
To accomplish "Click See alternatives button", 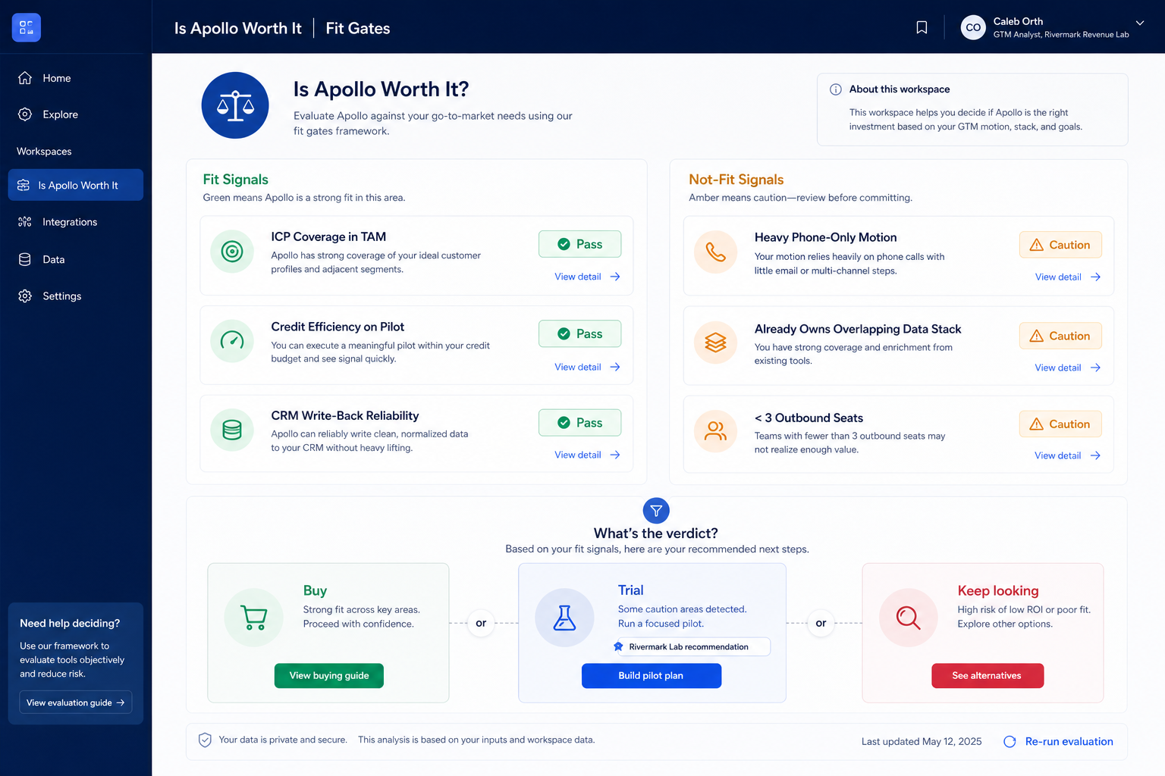I will click(988, 676).
